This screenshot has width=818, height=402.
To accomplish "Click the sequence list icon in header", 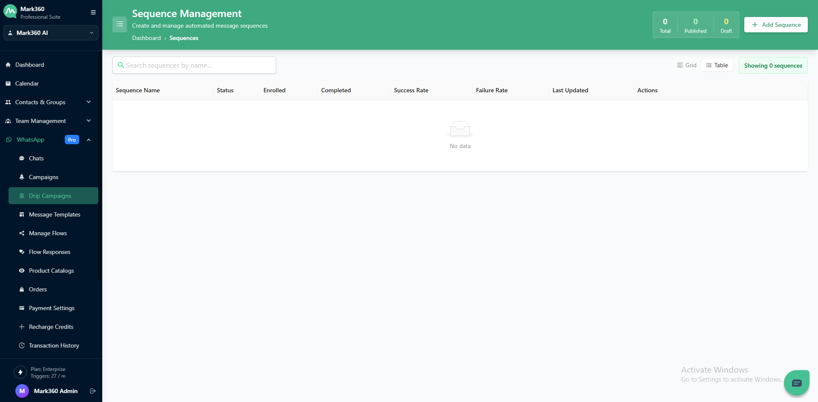I will point(120,25).
